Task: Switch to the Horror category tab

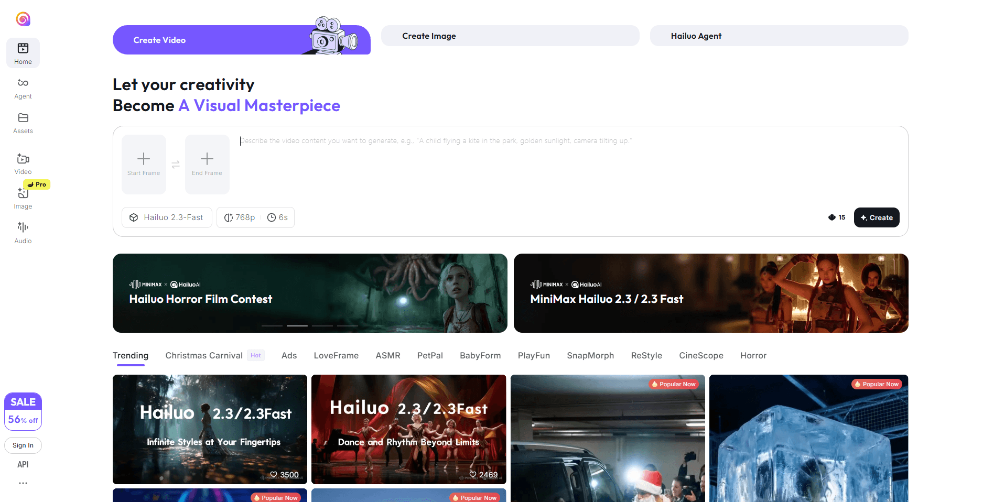Action: [x=753, y=355]
